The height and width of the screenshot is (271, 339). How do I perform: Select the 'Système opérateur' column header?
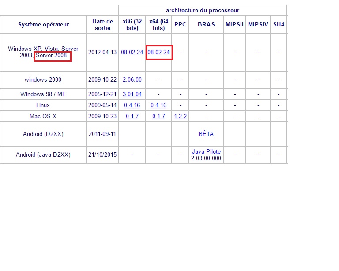(x=43, y=25)
